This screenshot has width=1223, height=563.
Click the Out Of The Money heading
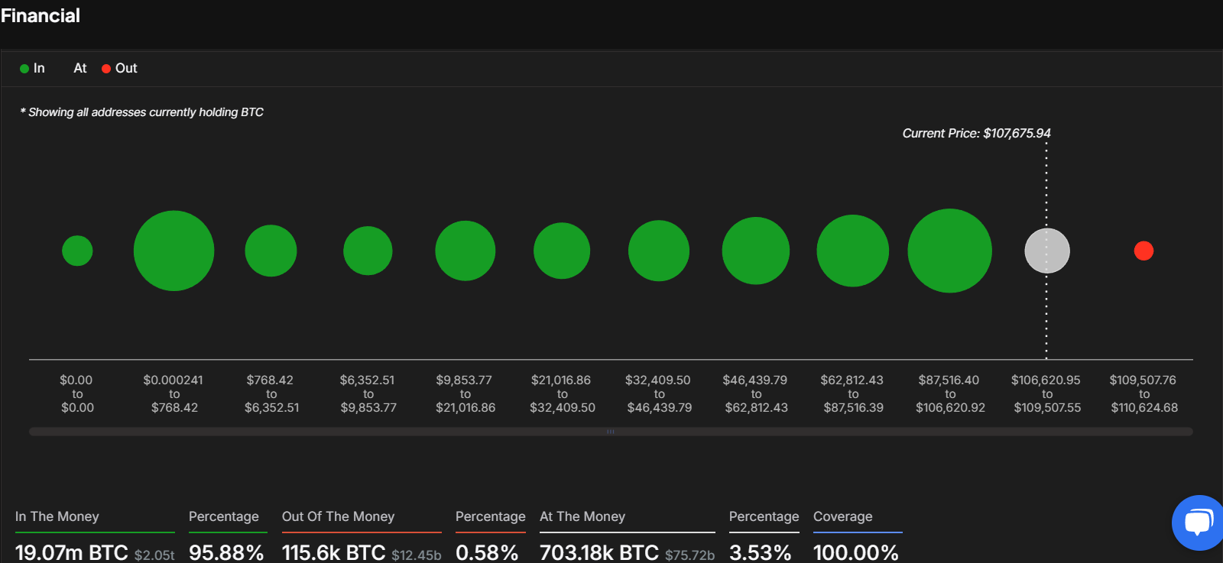pos(338,516)
